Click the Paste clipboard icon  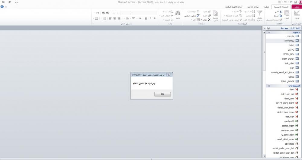click(287, 13)
